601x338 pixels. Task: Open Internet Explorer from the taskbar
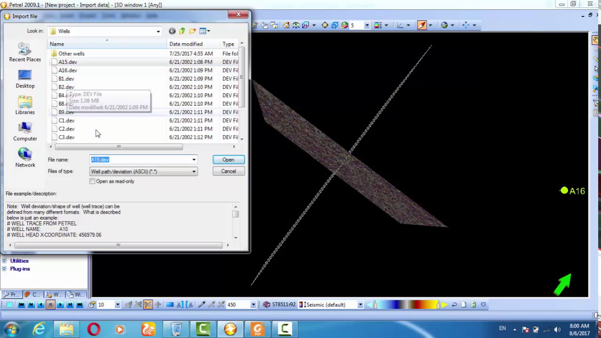click(x=39, y=329)
